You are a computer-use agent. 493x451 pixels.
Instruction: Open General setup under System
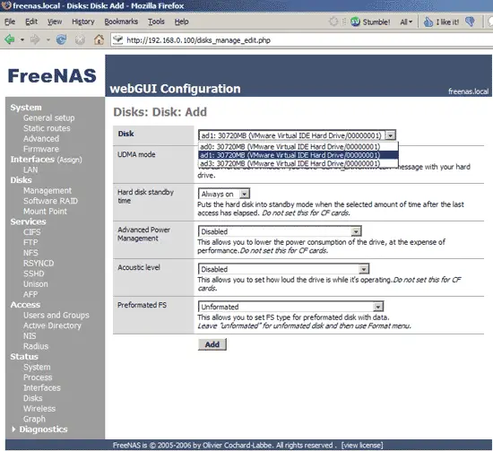coord(48,118)
